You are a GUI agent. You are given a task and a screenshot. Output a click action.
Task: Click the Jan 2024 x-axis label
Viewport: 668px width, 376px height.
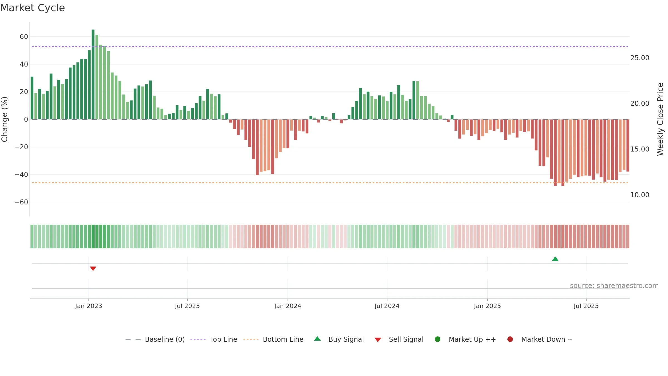[x=288, y=306]
